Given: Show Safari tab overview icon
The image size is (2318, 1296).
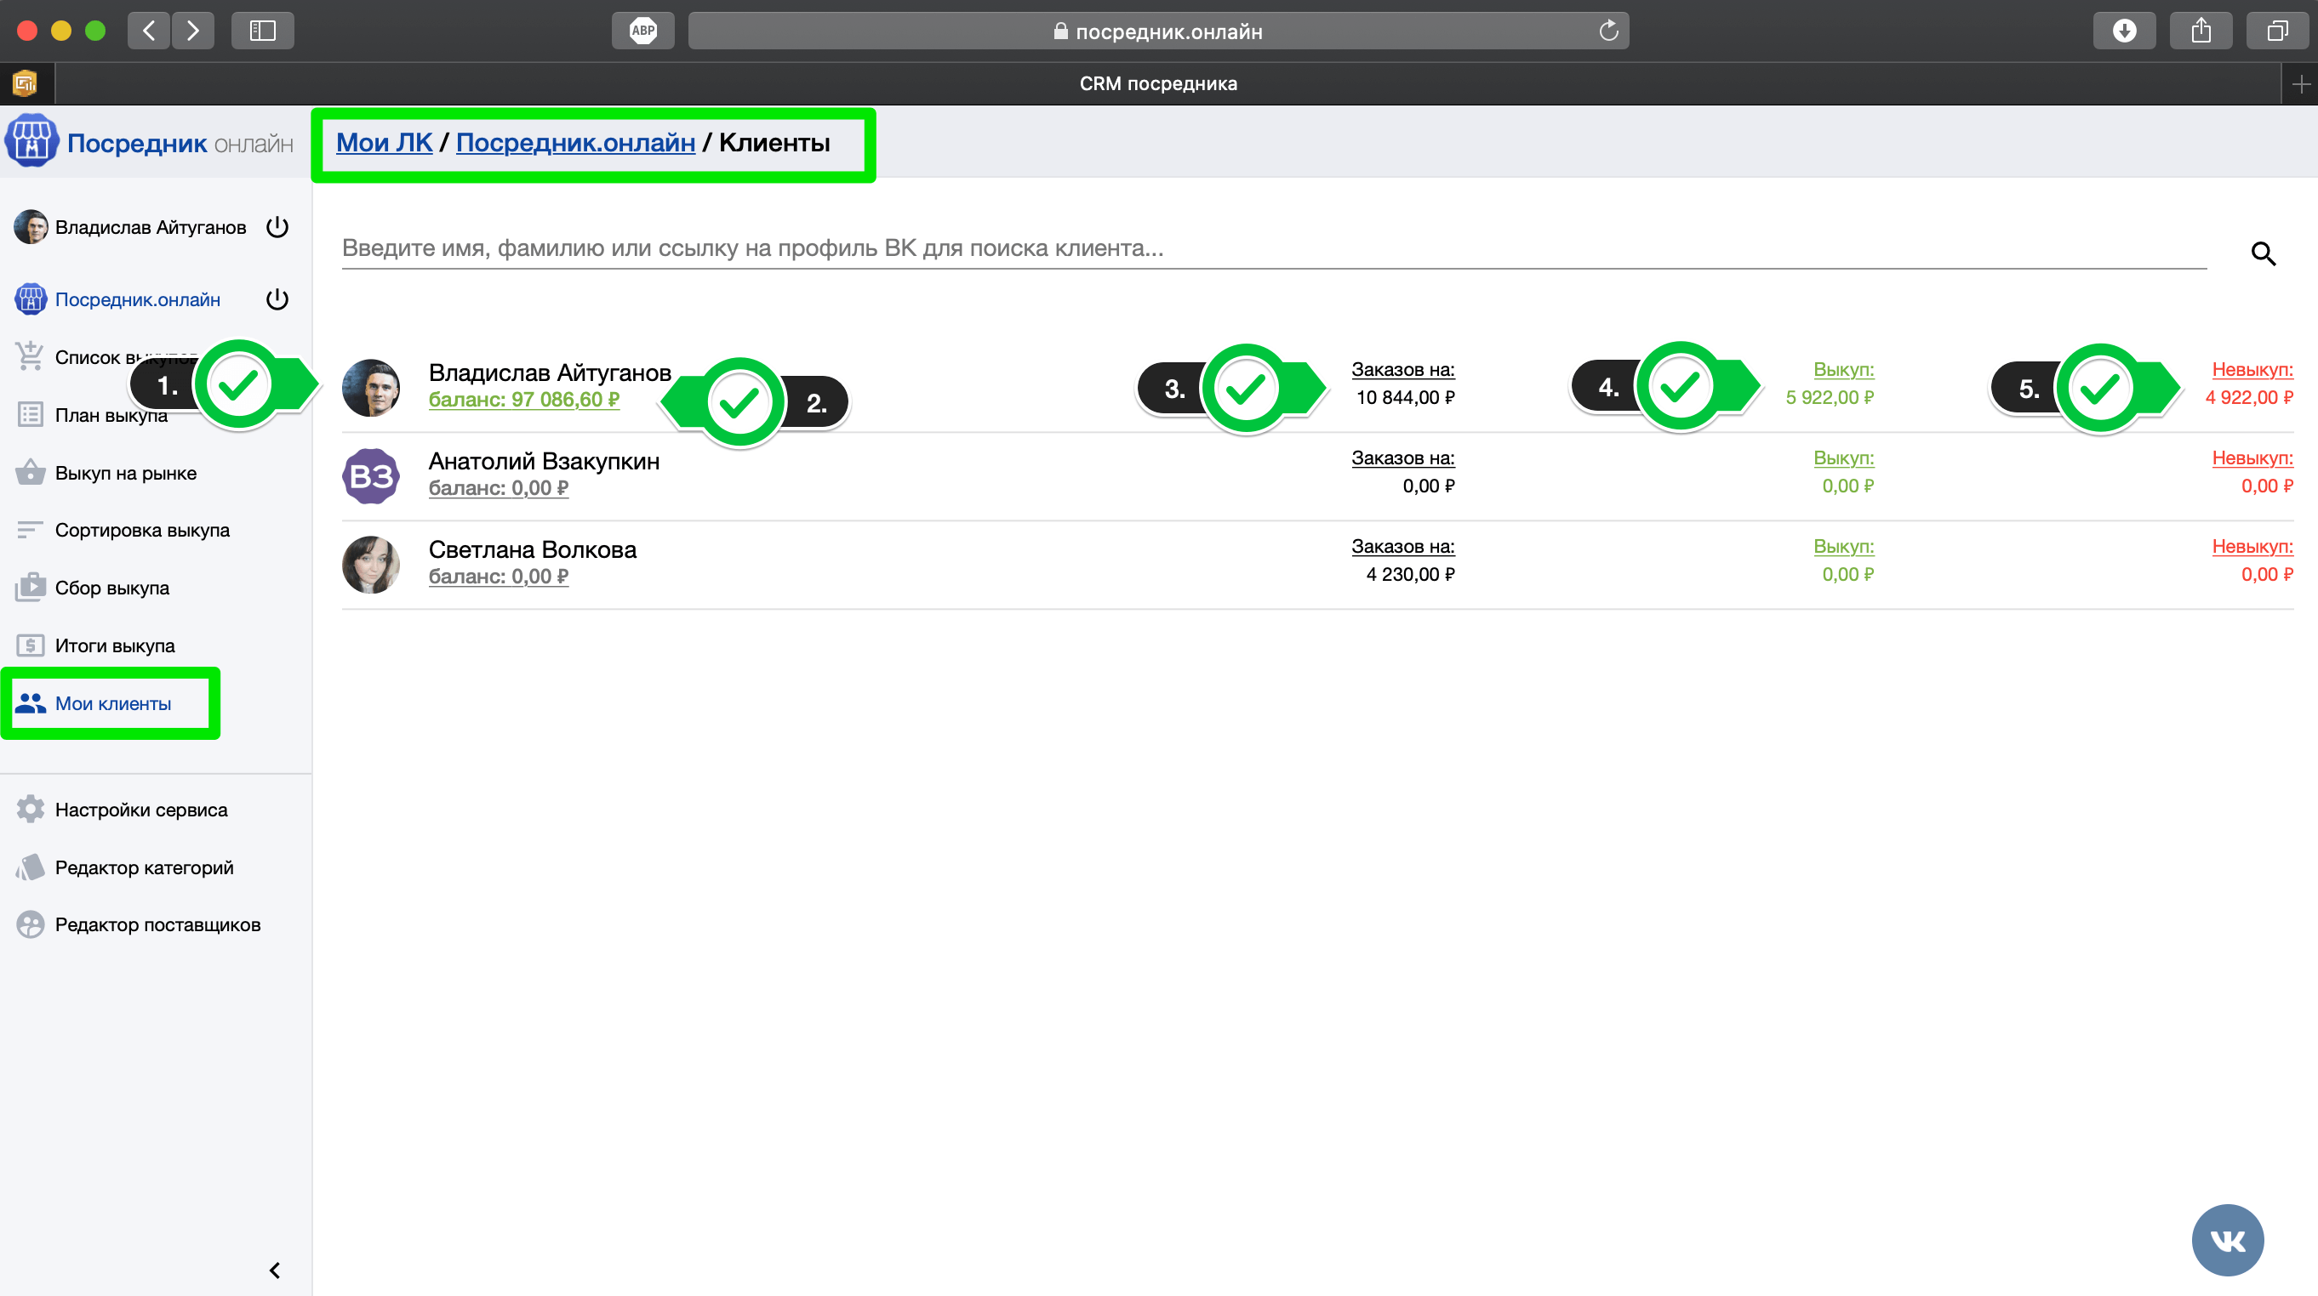Looking at the screenshot, I should (x=2276, y=31).
